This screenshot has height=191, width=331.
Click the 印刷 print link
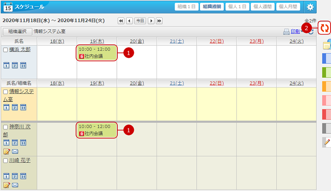(x=295, y=32)
